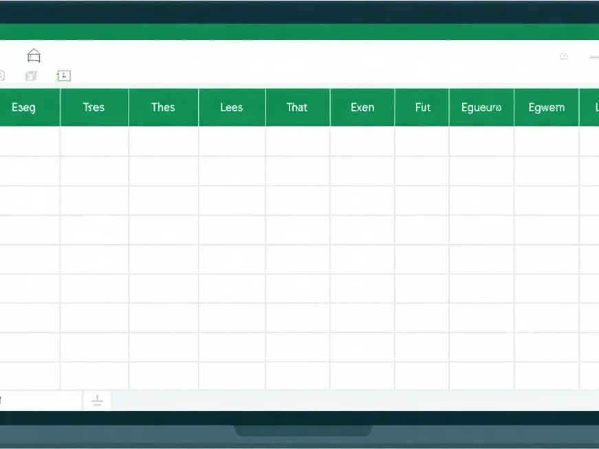This screenshot has width=599, height=449.
Task: Select the Lees column header
Action: [232, 107]
